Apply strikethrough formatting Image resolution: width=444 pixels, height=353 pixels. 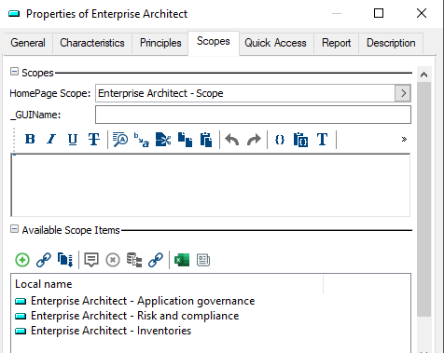point(94,139)
